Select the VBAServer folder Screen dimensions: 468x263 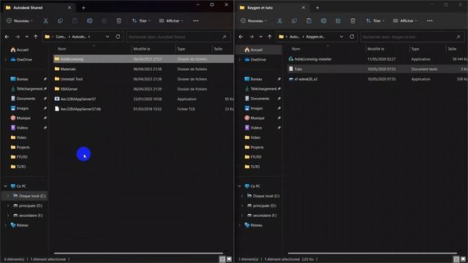point(143,89)
